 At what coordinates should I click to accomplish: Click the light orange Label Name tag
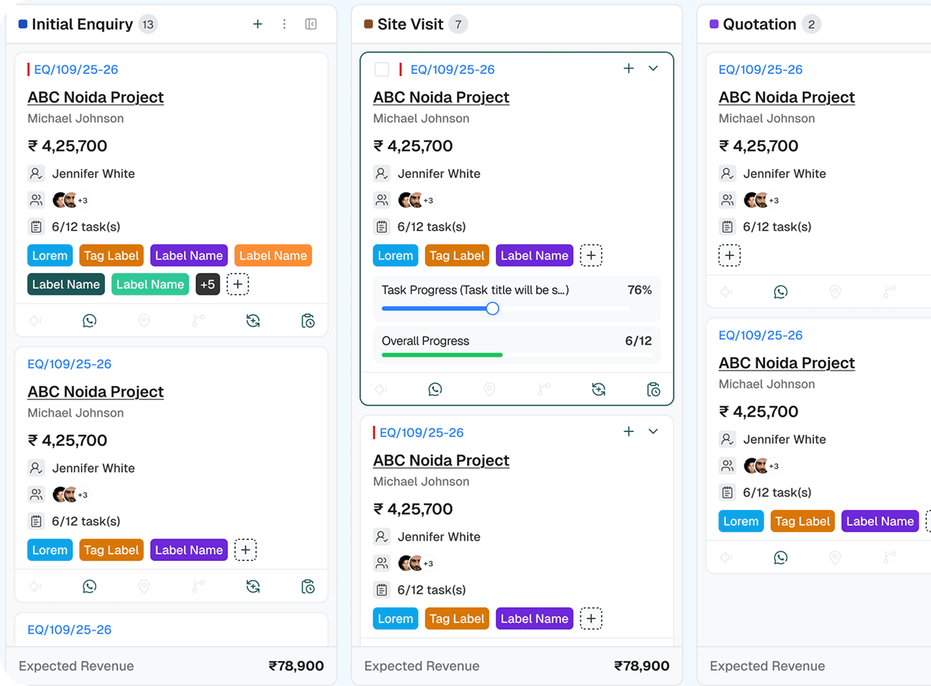[x=273, y=256]
